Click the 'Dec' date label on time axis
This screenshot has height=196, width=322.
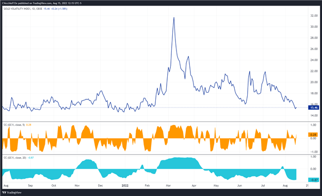point(100,186)
